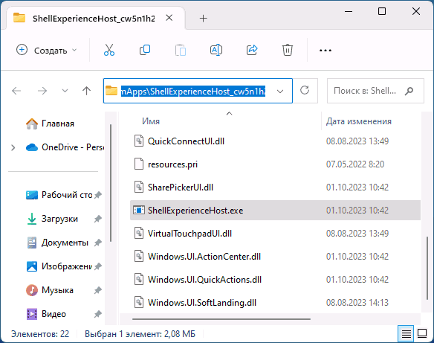Open recent locations dropdown chevron
434x343 pixels.
tap(65, 91)
